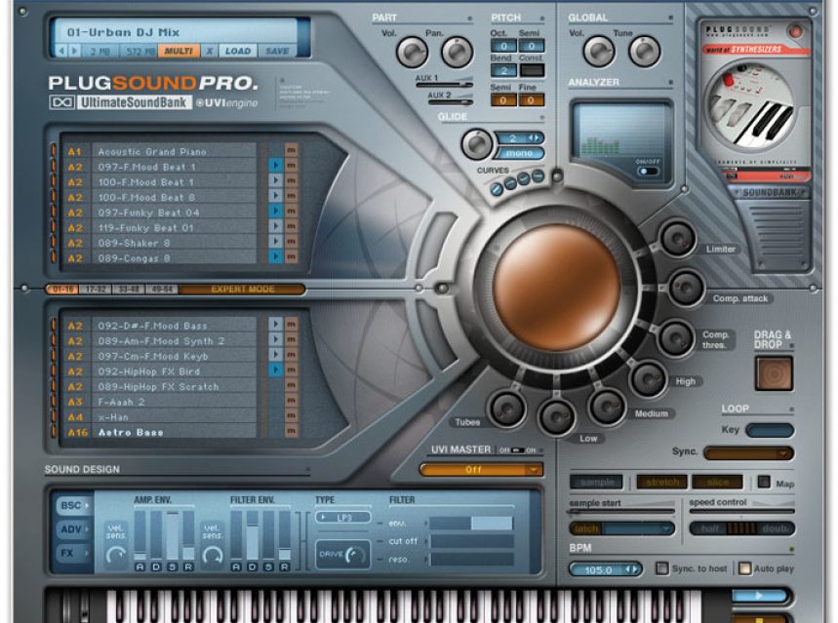Flip the UVI Master on/off switch

pyautogui.click(x=517, y=450)
